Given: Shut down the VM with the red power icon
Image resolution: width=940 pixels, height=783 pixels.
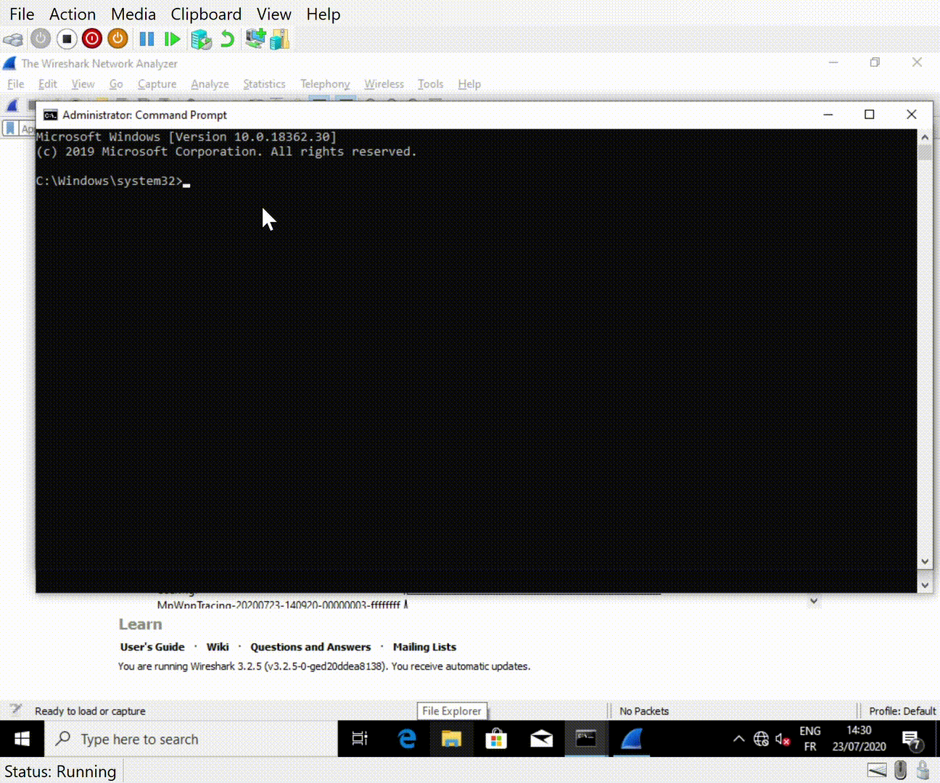Looking at the screenshot, I should (92, 39).
